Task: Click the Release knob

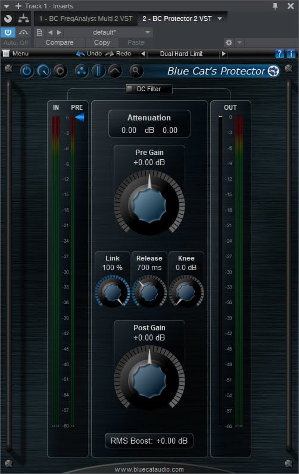Action: (149, 292)
